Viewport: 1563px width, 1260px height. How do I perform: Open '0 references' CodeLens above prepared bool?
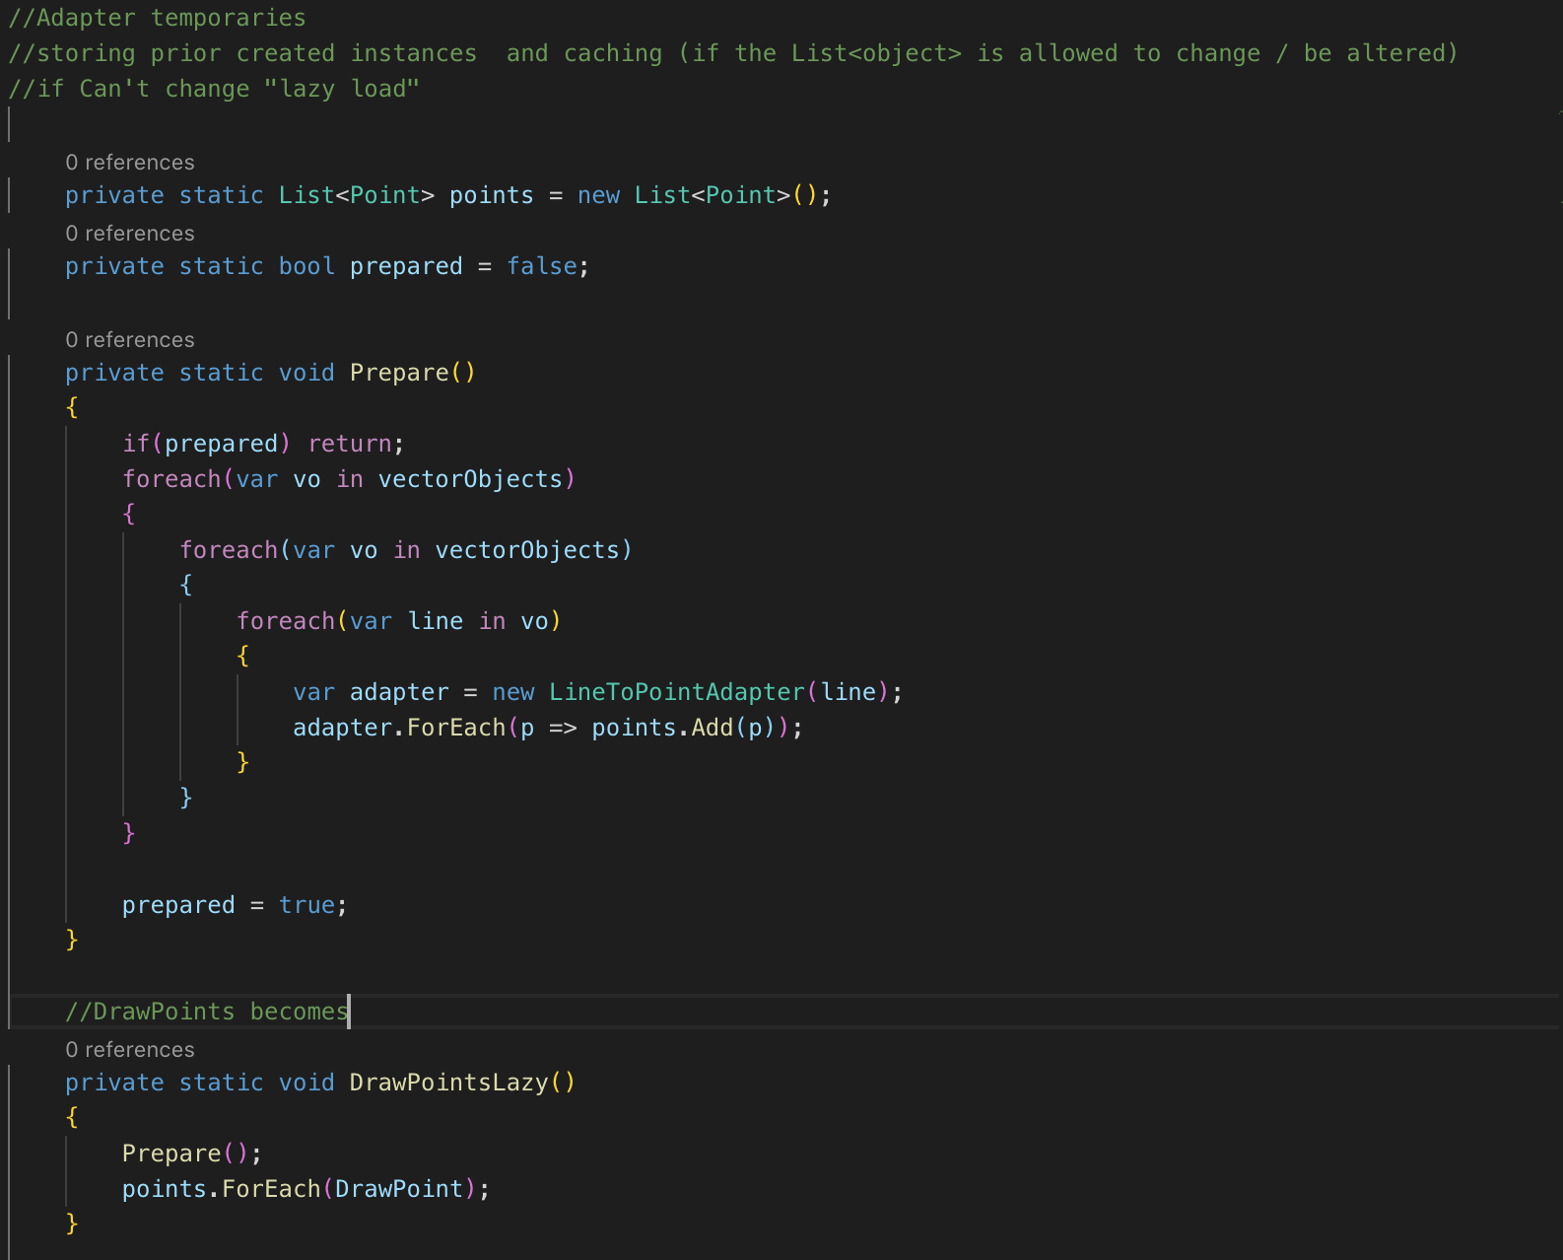pyautogui.click(x=130, y=233)
